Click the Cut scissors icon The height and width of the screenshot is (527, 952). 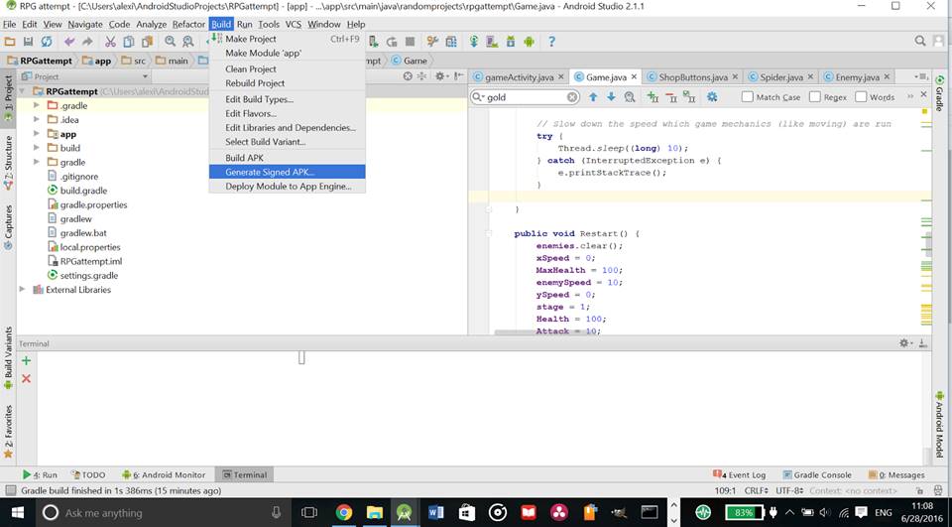pos(110,42)
